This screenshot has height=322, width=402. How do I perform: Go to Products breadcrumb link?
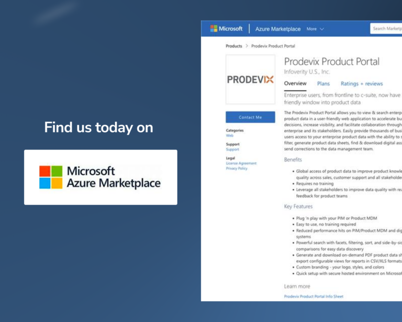pyautogui.click(x=234, y=46)
